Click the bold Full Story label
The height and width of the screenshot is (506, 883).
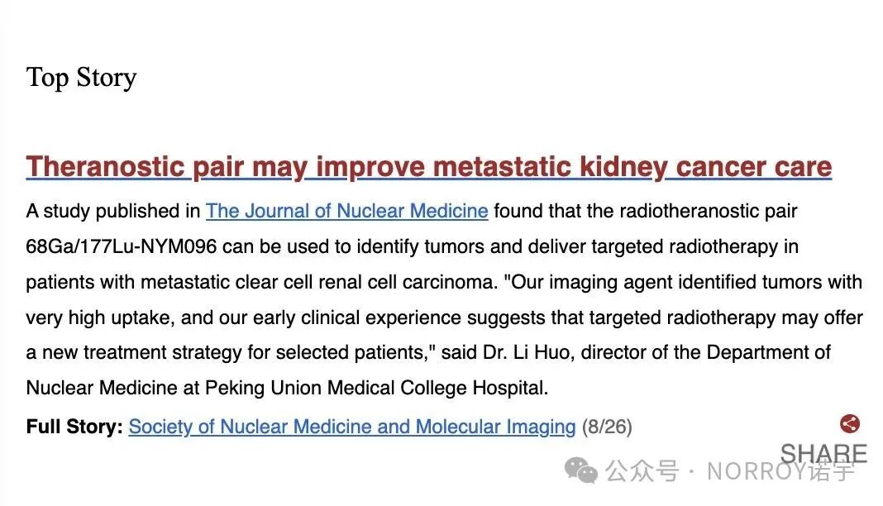74,427
